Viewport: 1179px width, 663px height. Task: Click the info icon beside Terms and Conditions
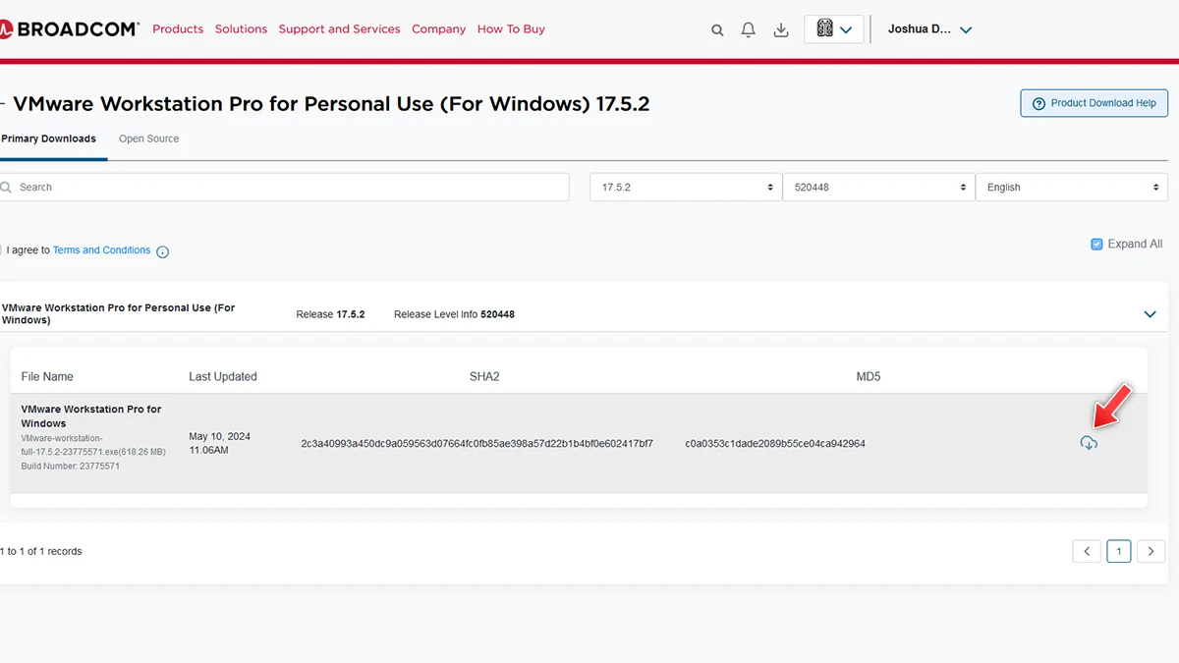pos(163,251)
